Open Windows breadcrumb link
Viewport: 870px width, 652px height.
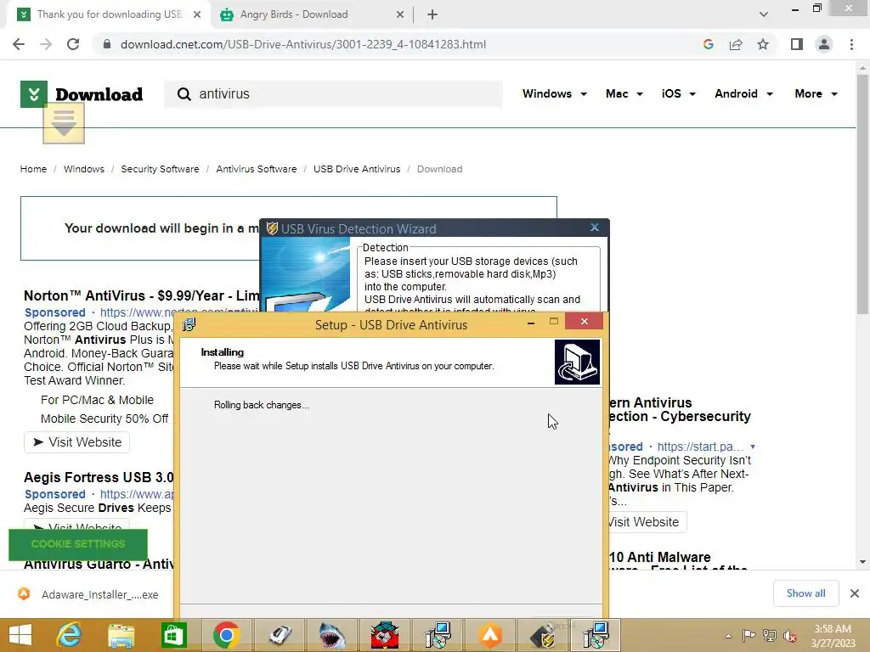coord(84,169)
